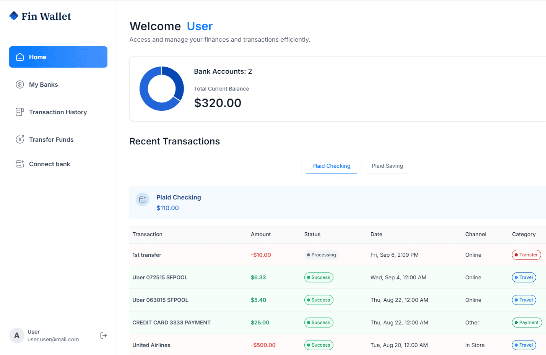Viewport: 546px width, 355px height.
Task: Click the $320.00 total current balance
Action: (218, 103)
